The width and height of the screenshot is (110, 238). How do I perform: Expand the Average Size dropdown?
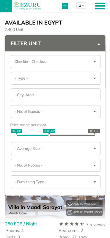(56, 149)
